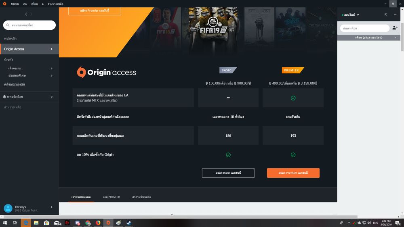Pop out the friends panel with arrow icon
This screenshot has height=227, width=404.
click(x=386, y=15)
